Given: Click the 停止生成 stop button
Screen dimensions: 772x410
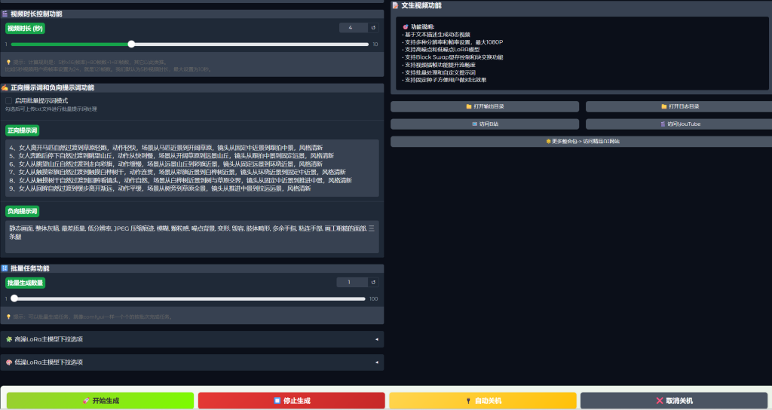Looking at the screenshot, I should coord(292,401).
